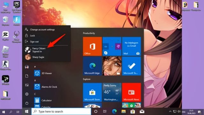
Task: Click the volume speaker icon in the tray
Action: click(x=179, y=111)
